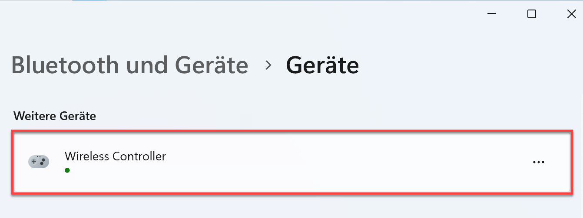583x218 pixels.
Task: Click the blank area below the device card
Action: pos(291,207)
